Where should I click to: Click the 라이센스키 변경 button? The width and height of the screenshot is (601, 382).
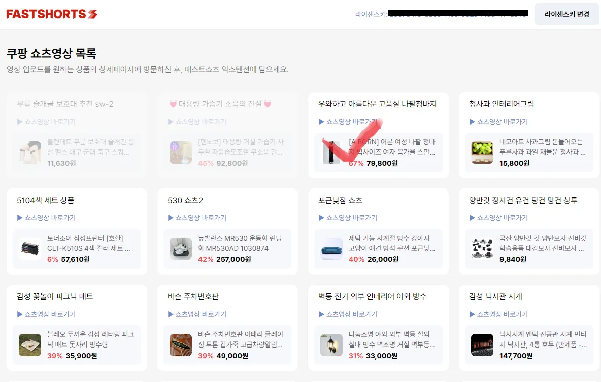tap(566, 14)
